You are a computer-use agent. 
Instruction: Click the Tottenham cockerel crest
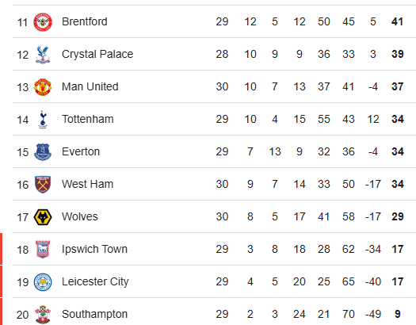click(x=43, y=120)
